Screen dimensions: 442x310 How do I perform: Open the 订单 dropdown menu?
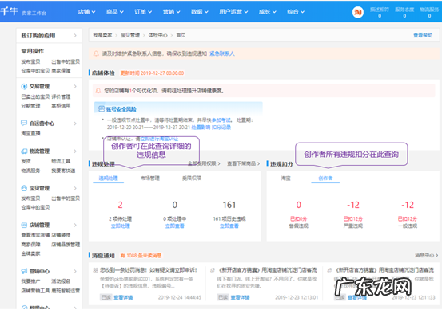[143, 12]
